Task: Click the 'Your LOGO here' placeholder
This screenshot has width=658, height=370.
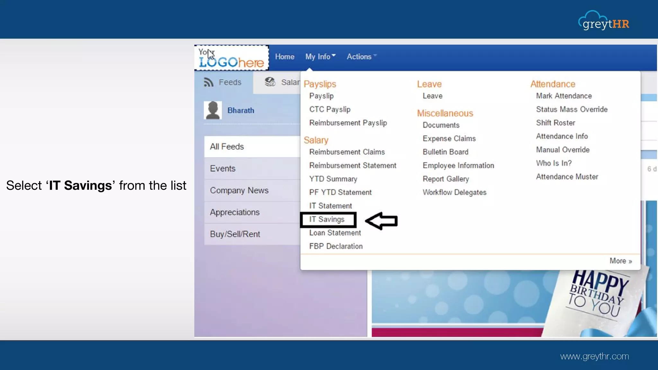Action: coord(231,58)
